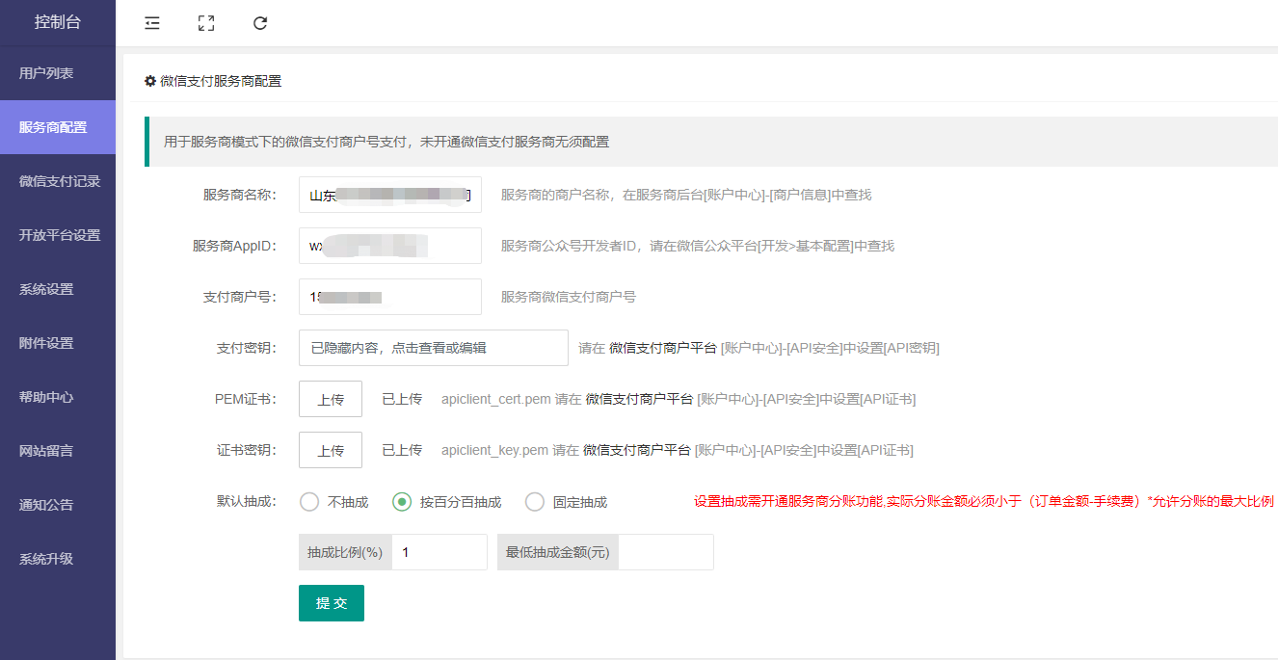This screenshot has width=1278, height=660.
Task: Collapse the sidebar menu icon
Action: click(152, 23)
